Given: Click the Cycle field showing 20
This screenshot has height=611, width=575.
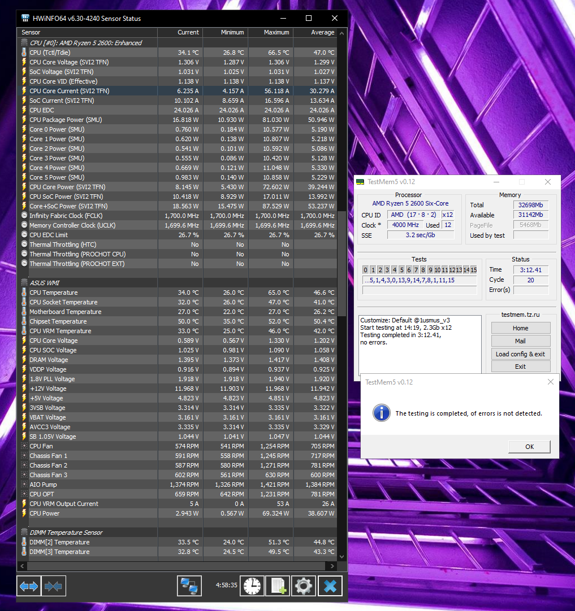Looking at the screenshot, I should tap(530, 280).
